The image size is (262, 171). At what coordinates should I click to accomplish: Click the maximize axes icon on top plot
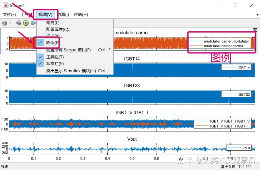coord(255,30)
